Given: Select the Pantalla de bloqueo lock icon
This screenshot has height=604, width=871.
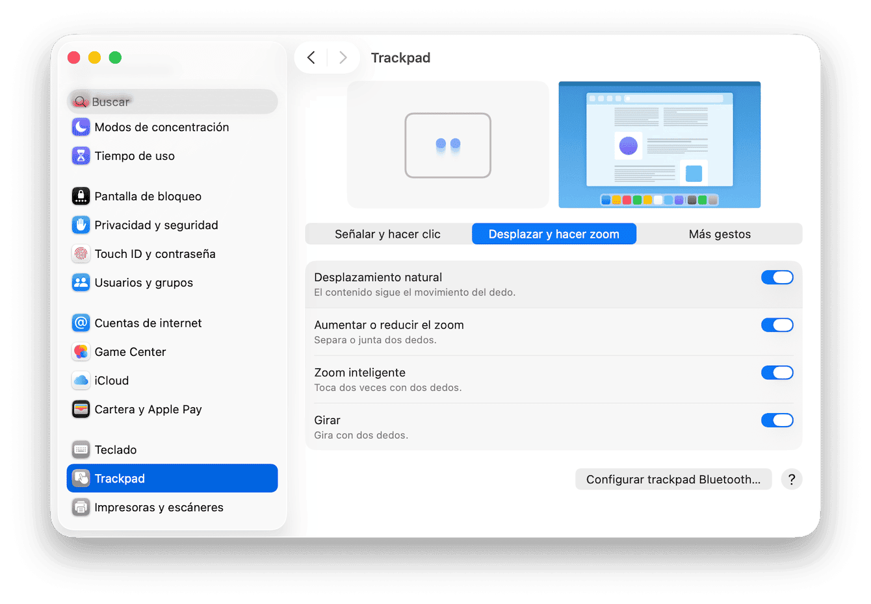Looking at the screenshot, I should click(81, 196).
